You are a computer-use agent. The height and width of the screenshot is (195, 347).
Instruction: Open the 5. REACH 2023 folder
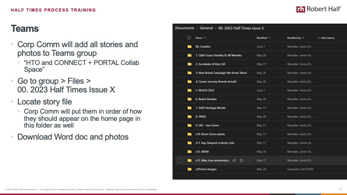[x=205, y=91]
